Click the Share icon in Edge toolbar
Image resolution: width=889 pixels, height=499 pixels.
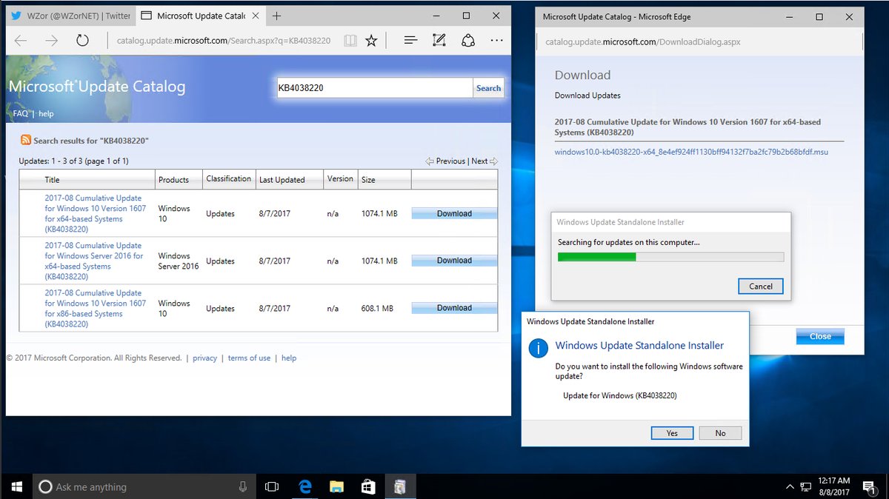(468, 41)
